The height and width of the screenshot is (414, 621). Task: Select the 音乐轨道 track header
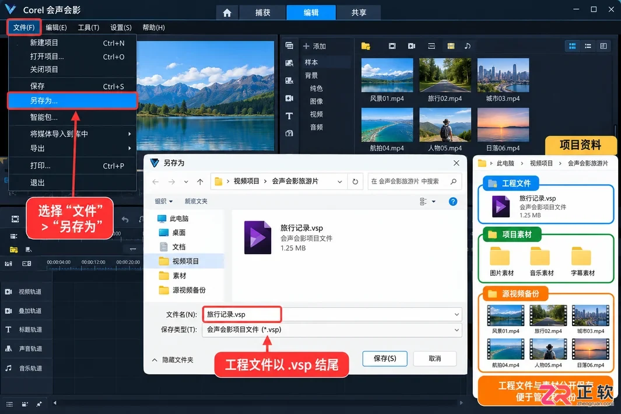tap(26, 368)
